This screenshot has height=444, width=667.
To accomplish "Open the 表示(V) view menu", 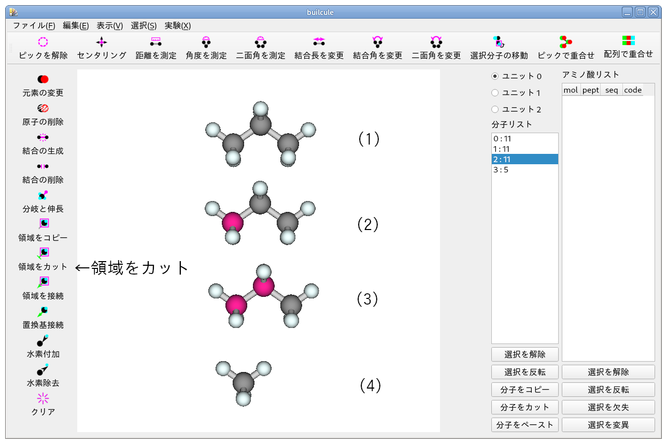I will 110,25.
